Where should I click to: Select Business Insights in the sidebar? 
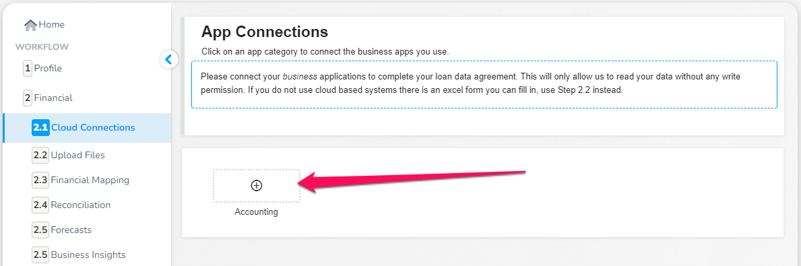(x=88, y=255)
